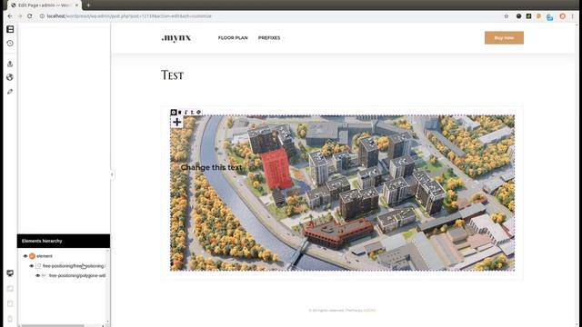
Task: Go forward in browser history
Action: (20, 16)
